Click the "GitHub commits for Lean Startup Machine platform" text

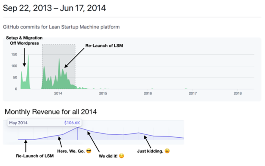61,27
